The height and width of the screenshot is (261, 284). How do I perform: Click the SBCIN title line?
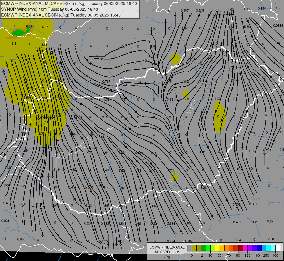pos(61,15)
